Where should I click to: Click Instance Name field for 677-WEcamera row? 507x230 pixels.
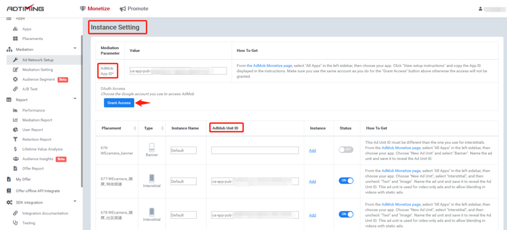[184, 181]
